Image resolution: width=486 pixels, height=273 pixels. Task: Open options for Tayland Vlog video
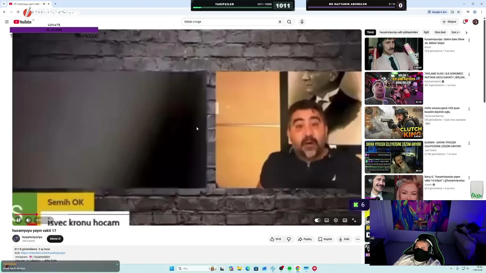(469, 75)
